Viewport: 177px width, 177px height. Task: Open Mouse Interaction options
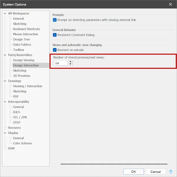point(25,34)
